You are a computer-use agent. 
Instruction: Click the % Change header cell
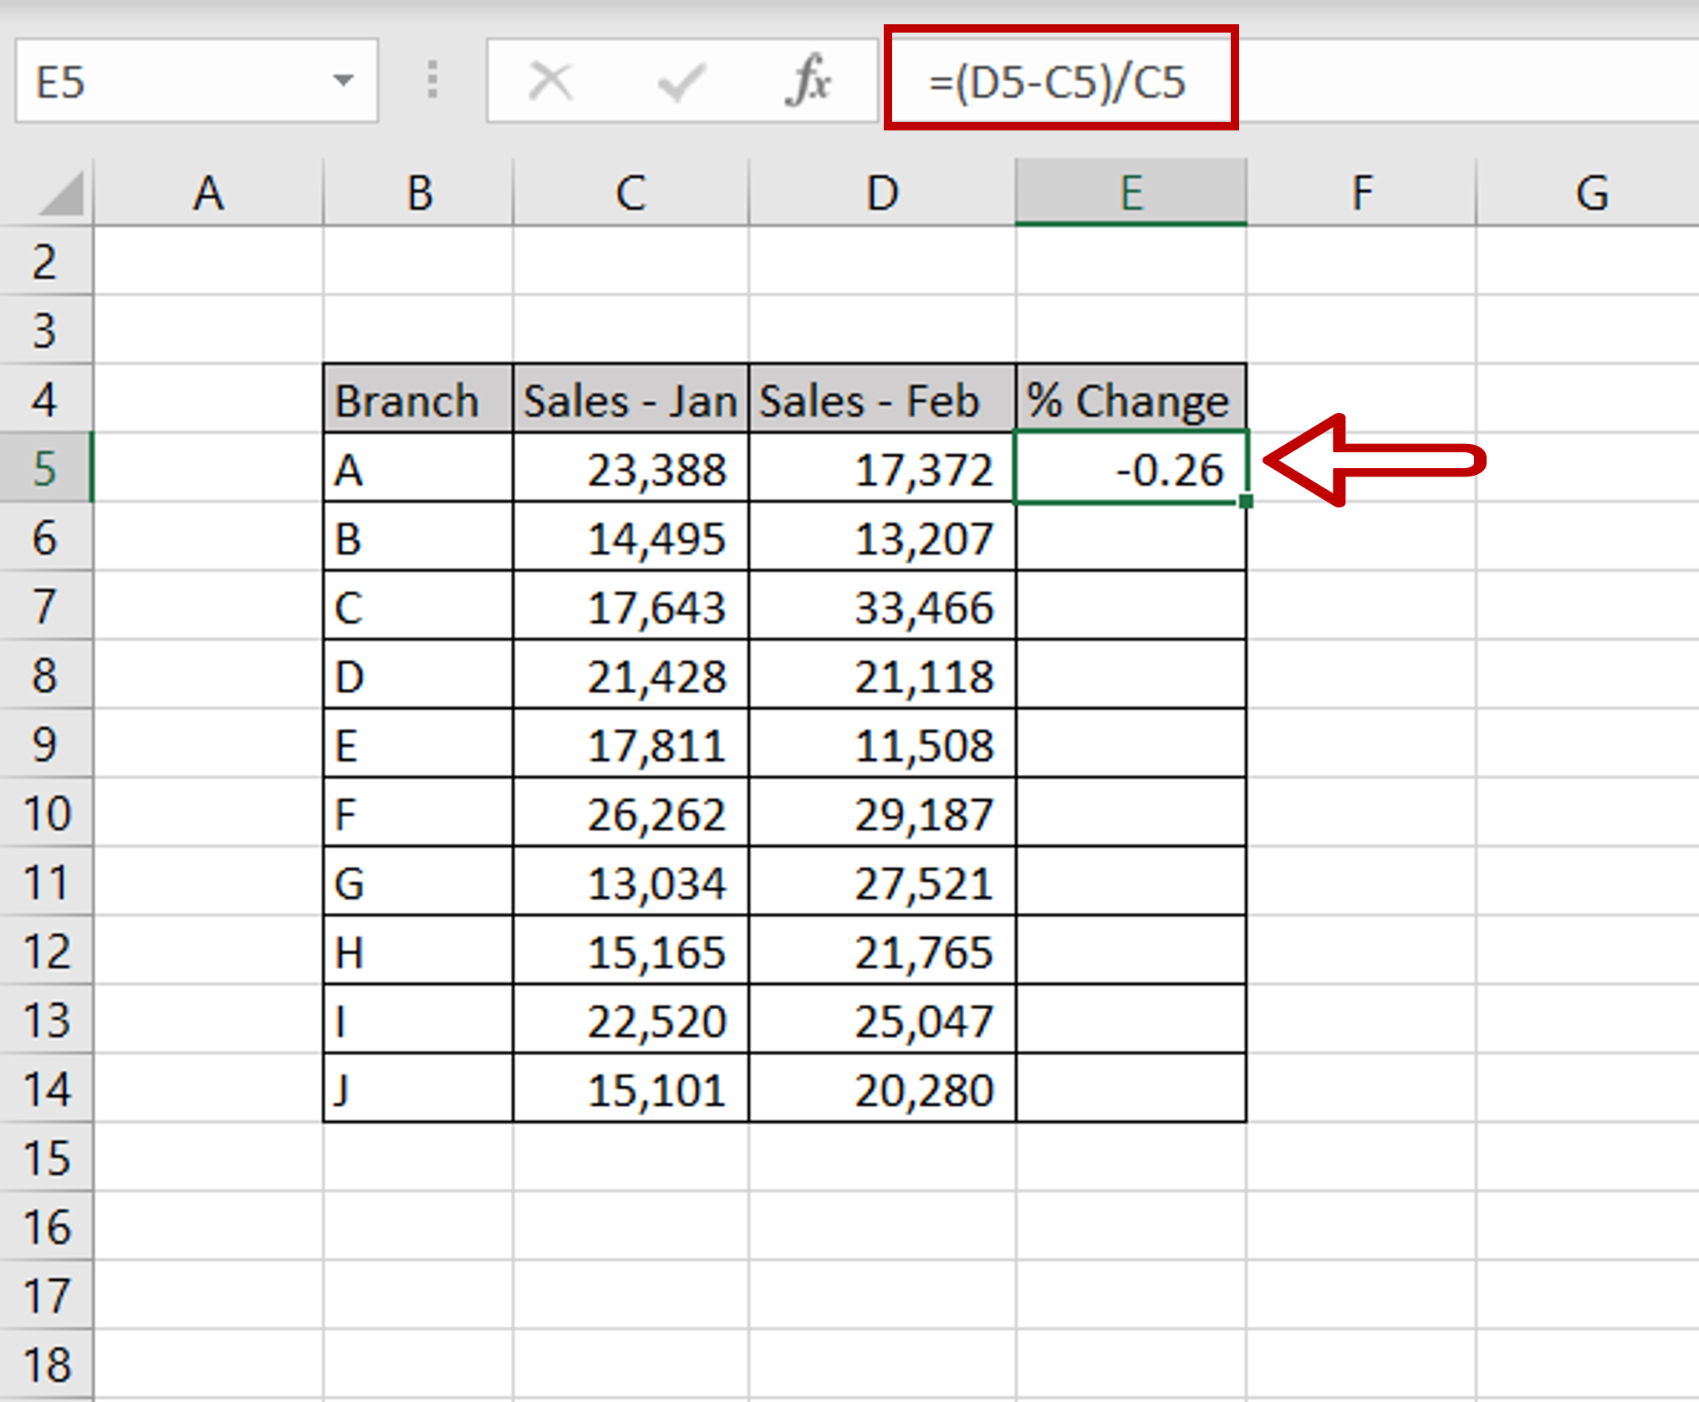click(x=1130, y=400)
